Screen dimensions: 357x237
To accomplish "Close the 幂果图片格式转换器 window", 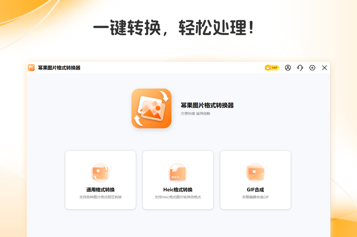I will [x=325, y=68].
